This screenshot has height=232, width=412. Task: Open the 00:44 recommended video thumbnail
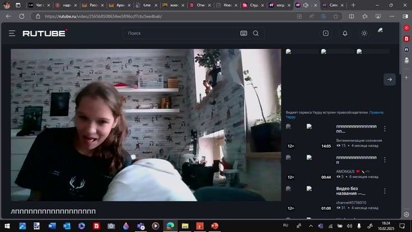[309, 168]
